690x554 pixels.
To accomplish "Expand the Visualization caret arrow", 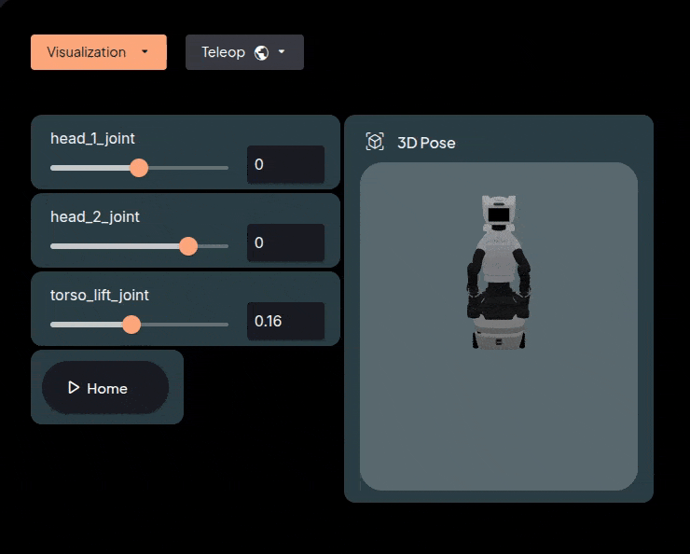I will [145, 52].
